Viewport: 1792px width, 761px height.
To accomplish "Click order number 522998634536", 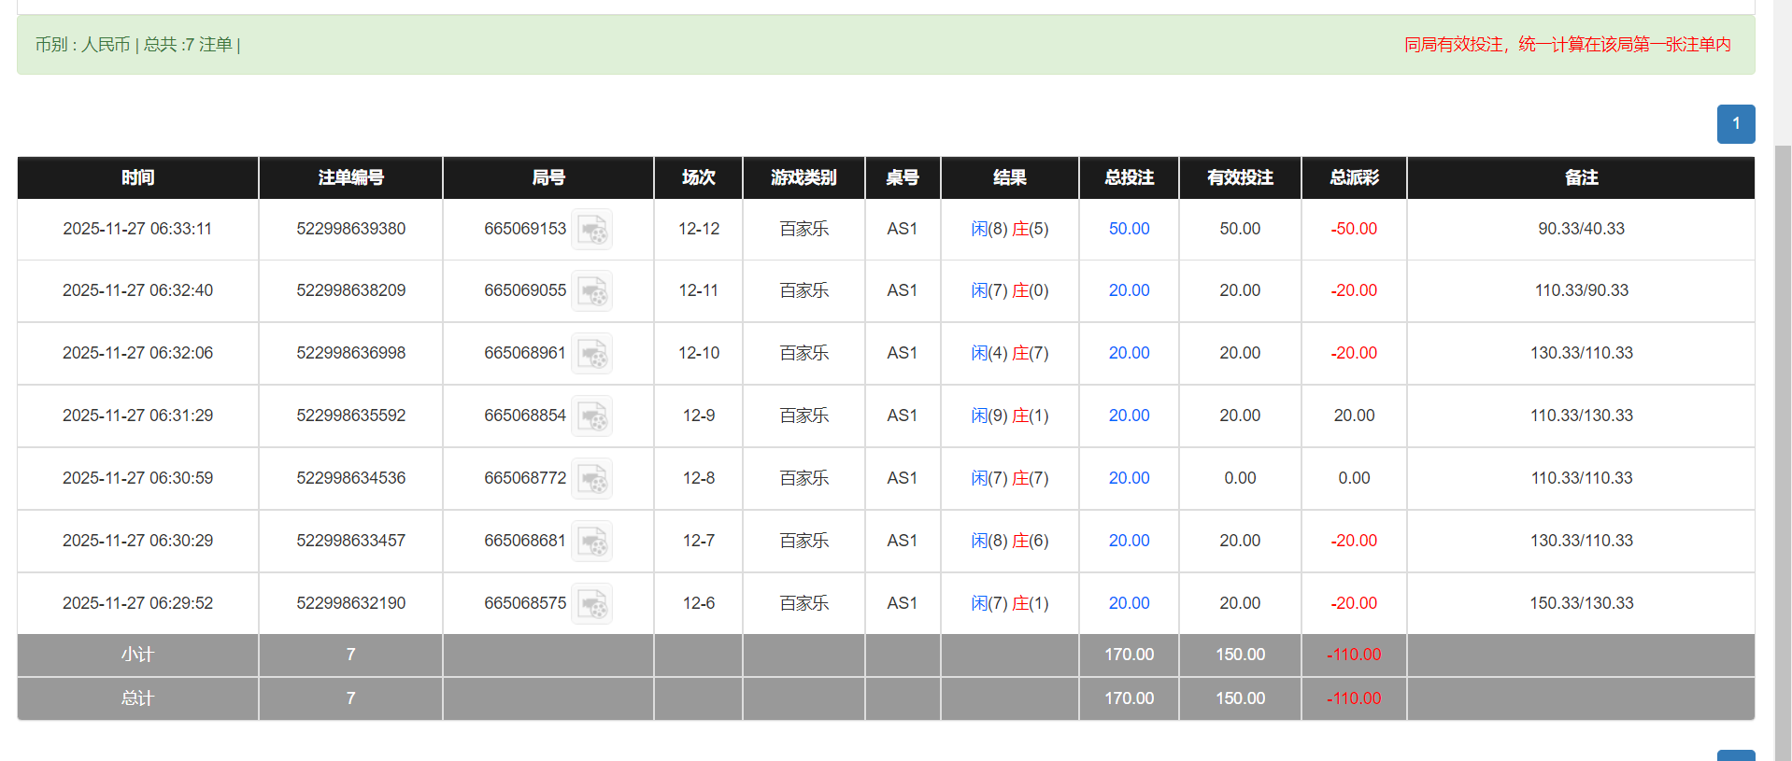I will tap(350, 478).
